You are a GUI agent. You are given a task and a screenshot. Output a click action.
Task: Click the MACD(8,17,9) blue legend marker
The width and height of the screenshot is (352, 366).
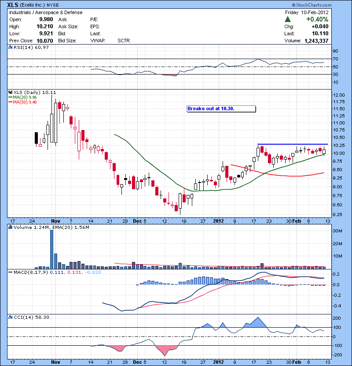point(10,272)
